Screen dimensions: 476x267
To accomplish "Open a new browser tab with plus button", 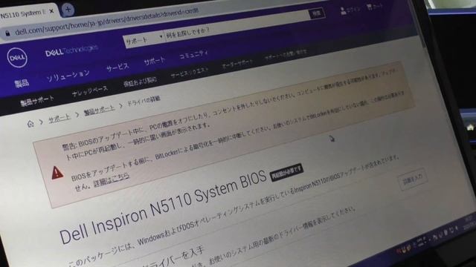I will click(x=68, y=10).
